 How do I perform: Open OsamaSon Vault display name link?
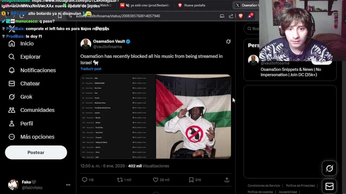109,41
